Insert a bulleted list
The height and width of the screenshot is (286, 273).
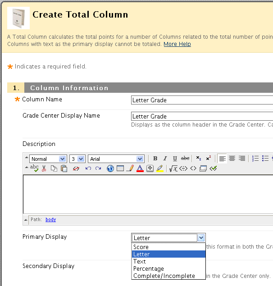(265, 159)
